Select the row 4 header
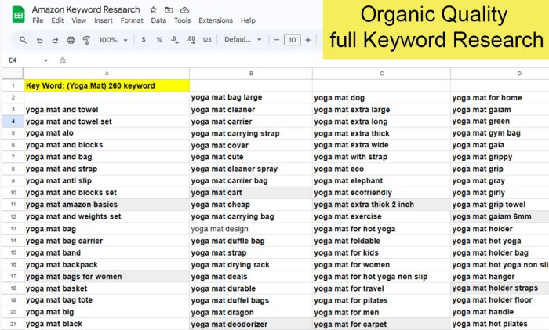 coord(13,121)
